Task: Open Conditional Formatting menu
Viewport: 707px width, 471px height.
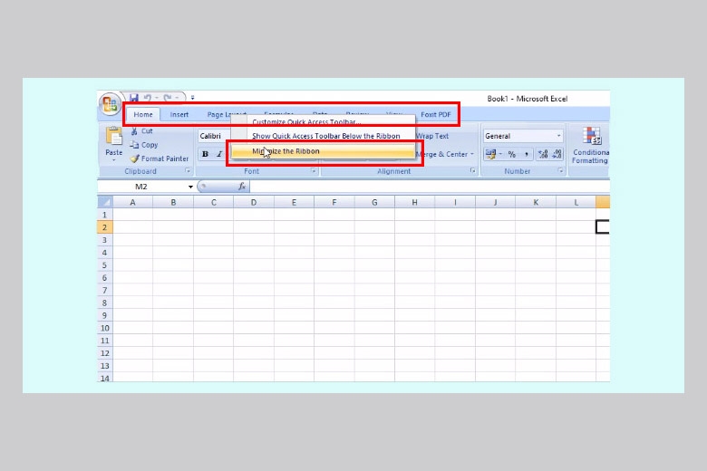Action: (x=591, y=146)
